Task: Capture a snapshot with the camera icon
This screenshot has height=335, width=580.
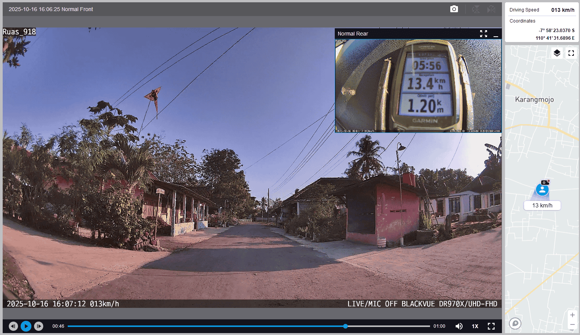Action: point(454,9)
